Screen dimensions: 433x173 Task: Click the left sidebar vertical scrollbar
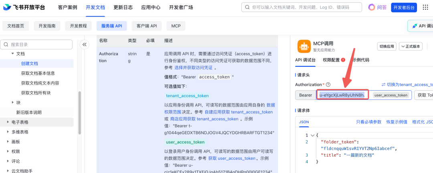click(79, 113)
